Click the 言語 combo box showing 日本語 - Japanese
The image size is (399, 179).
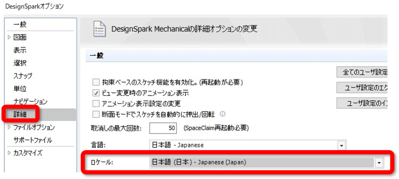[247, 145]
